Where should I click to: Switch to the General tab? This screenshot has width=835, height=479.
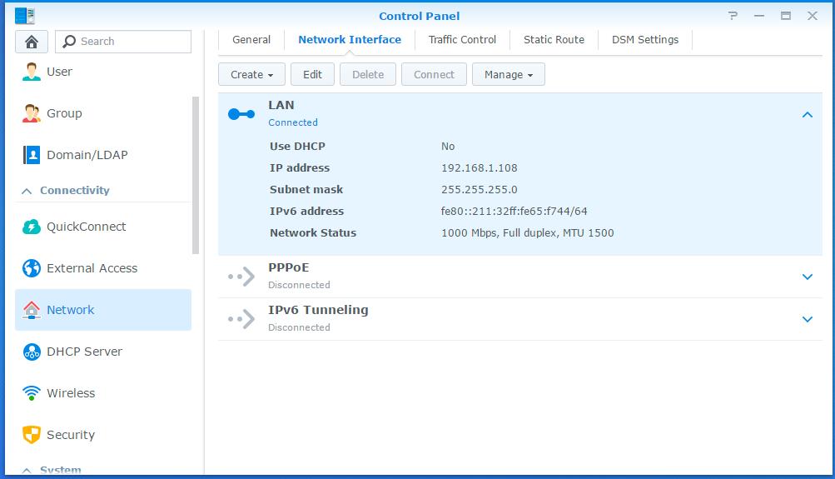[251, 39]
